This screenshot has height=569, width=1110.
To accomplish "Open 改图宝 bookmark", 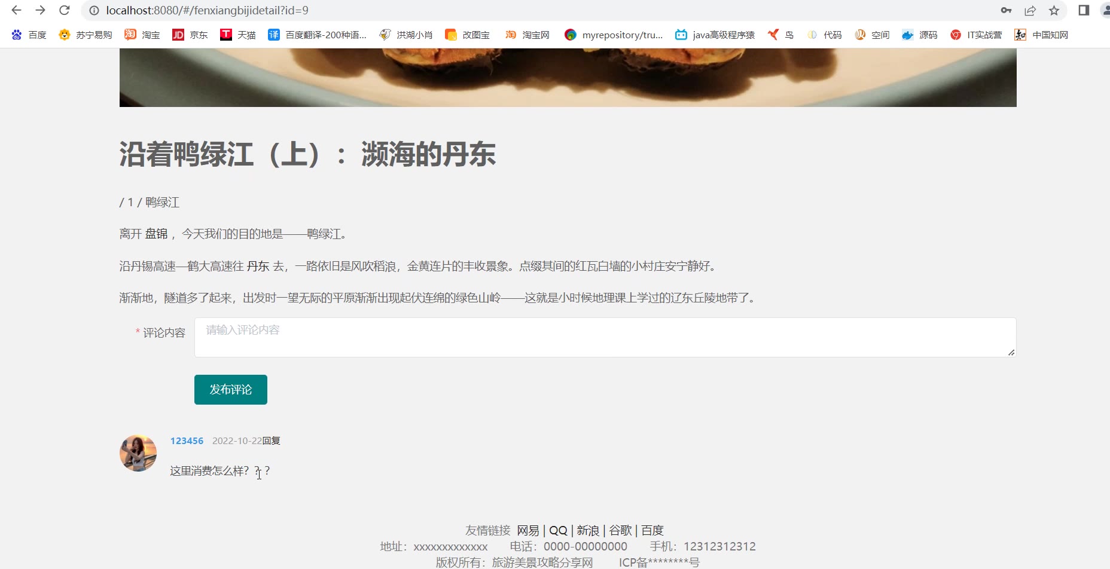I will tap(468, 35).
